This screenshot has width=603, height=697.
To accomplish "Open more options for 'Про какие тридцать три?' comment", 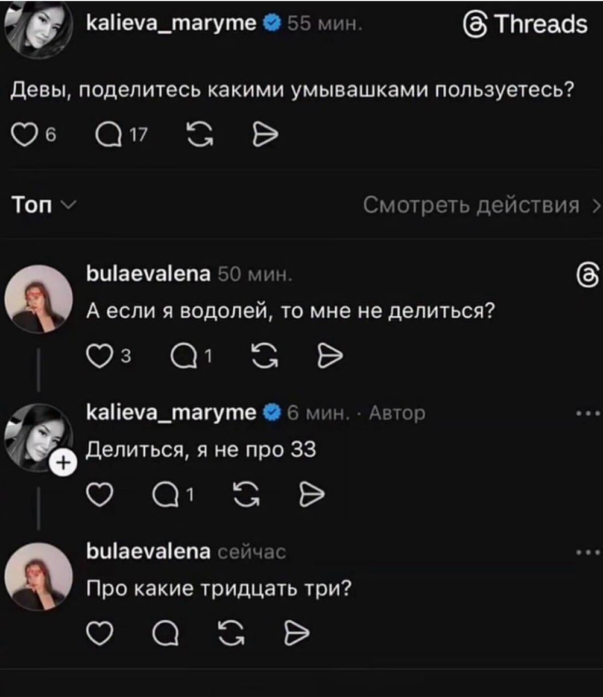I will pyautogui.click(x=588, y=552).
